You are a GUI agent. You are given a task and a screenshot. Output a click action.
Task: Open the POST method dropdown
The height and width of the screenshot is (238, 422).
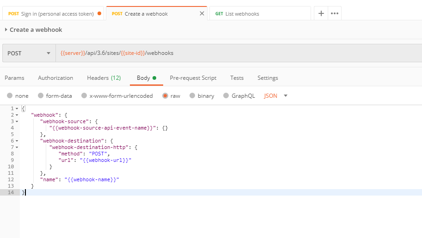29,53
